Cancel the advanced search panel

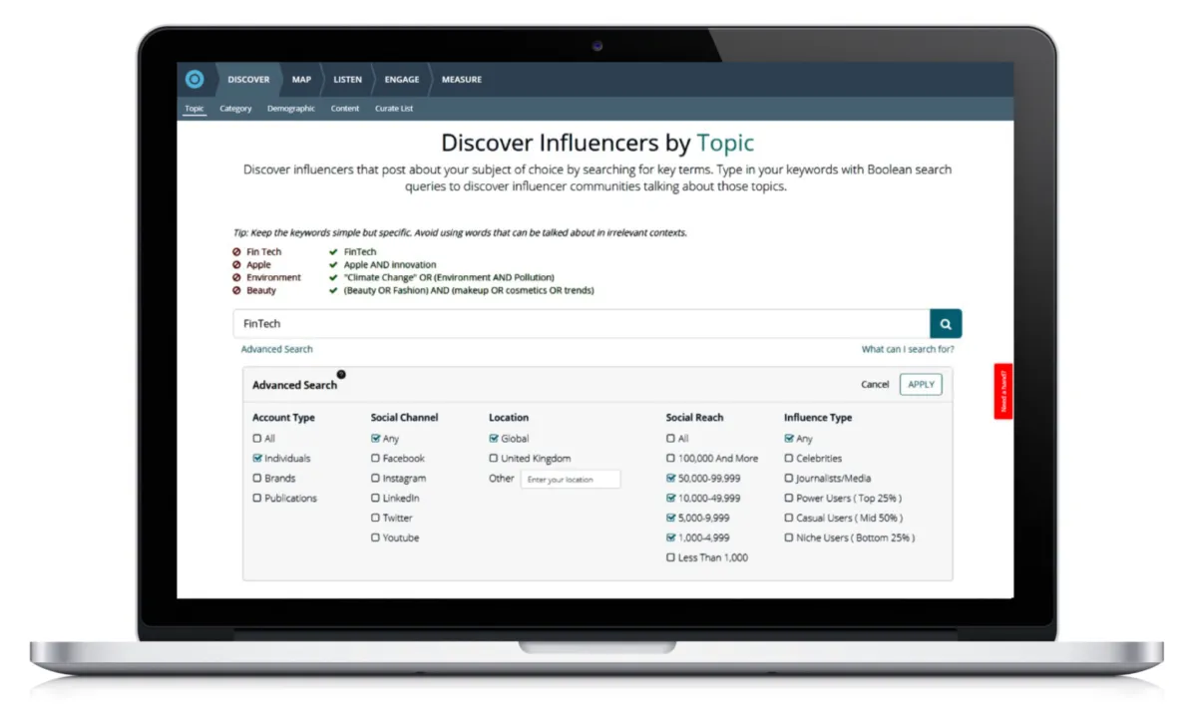pyautogui.click(x=875, y=385)
